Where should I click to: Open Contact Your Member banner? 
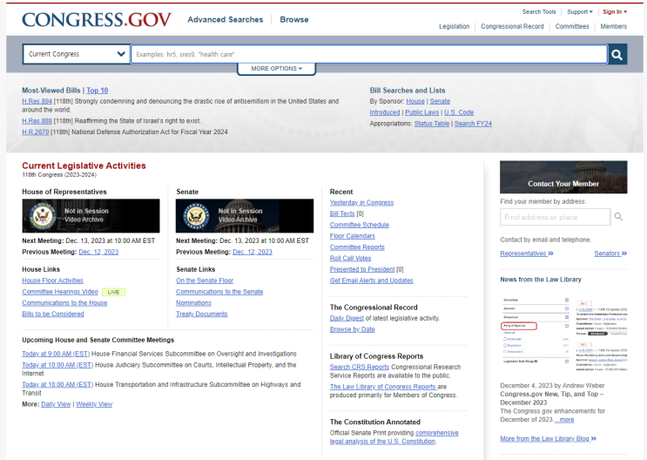coord(563,177)
